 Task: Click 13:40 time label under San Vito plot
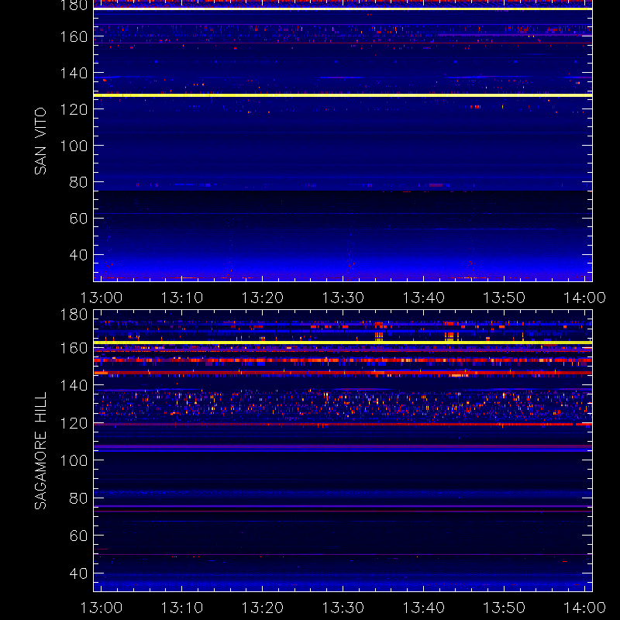pyautogui.click(x=423, y=298)
